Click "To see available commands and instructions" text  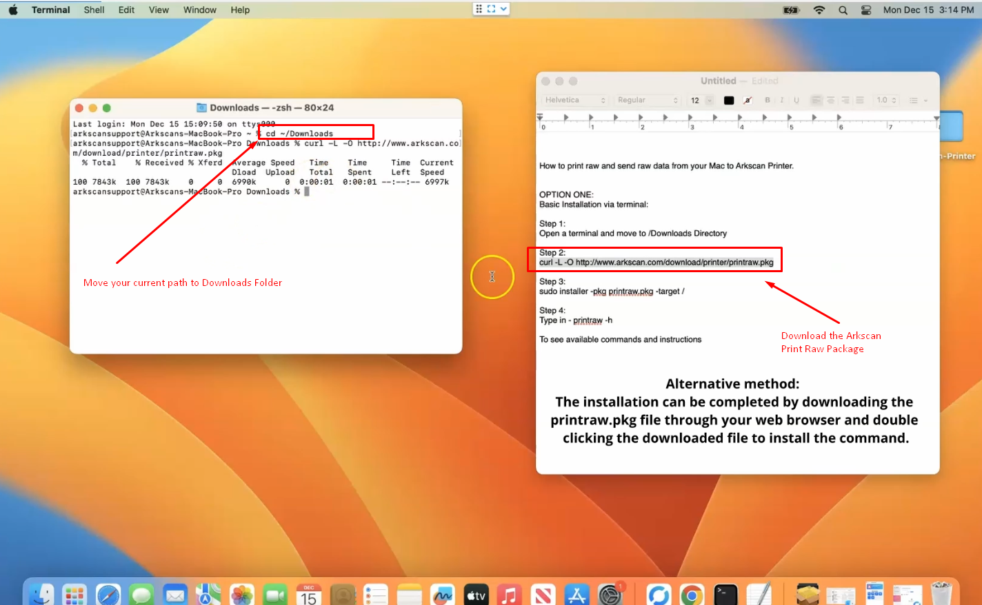[620, 340]
